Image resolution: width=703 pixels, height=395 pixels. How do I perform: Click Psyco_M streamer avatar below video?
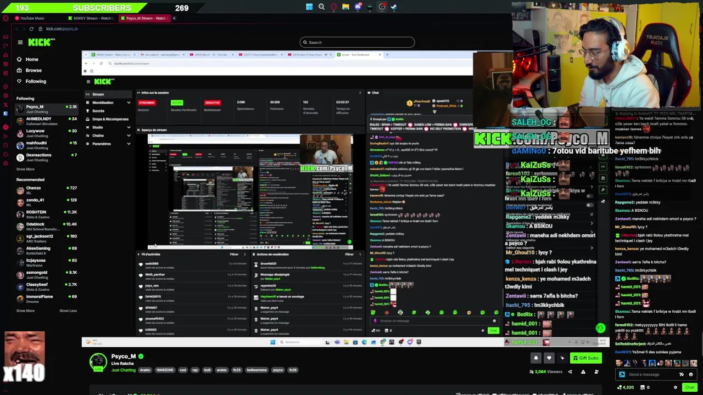click(98, 362)
